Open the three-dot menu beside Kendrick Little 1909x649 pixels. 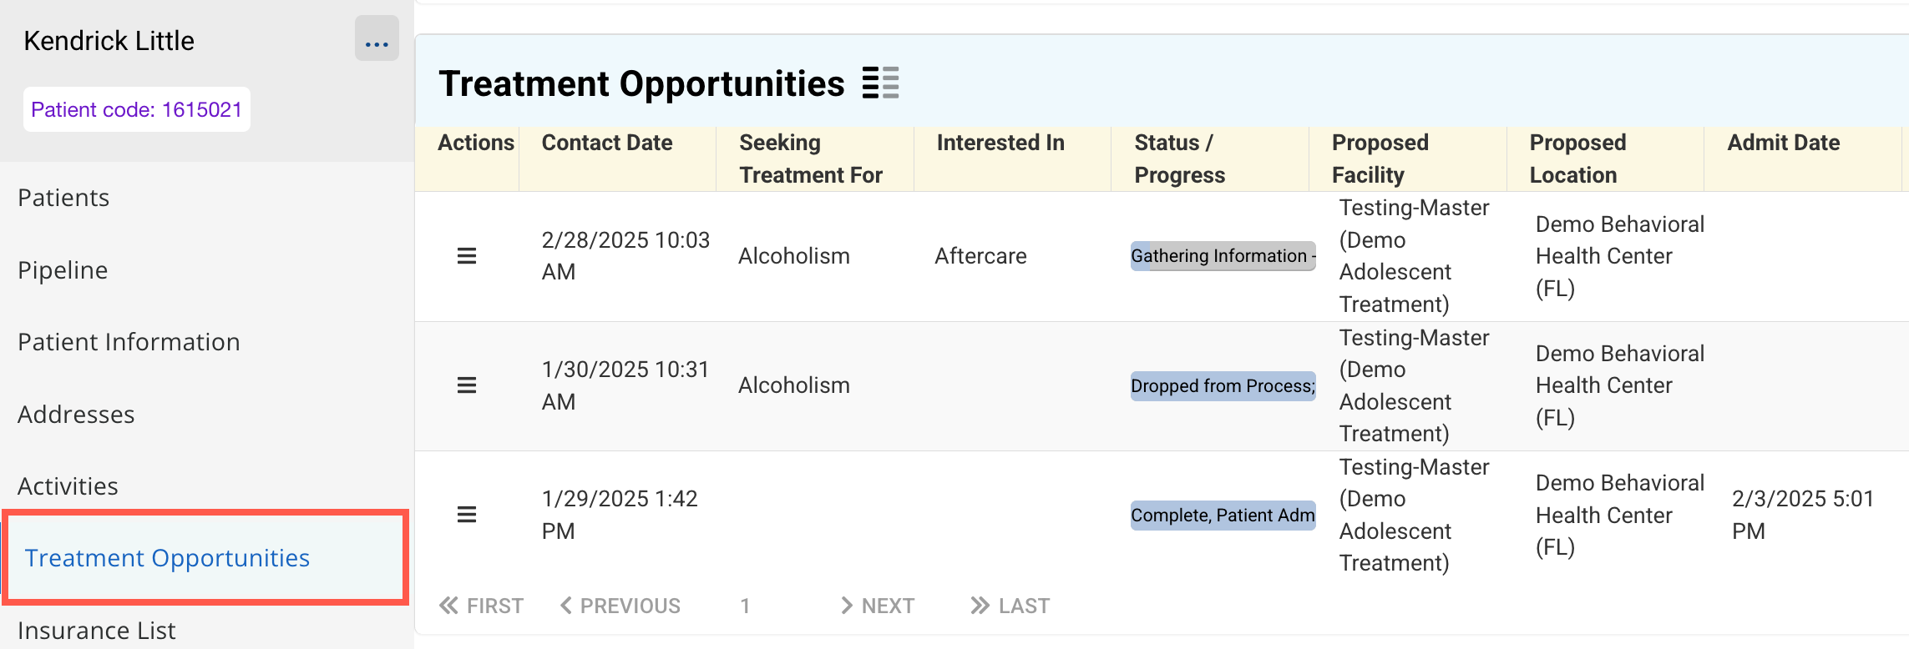click(377, 39)
